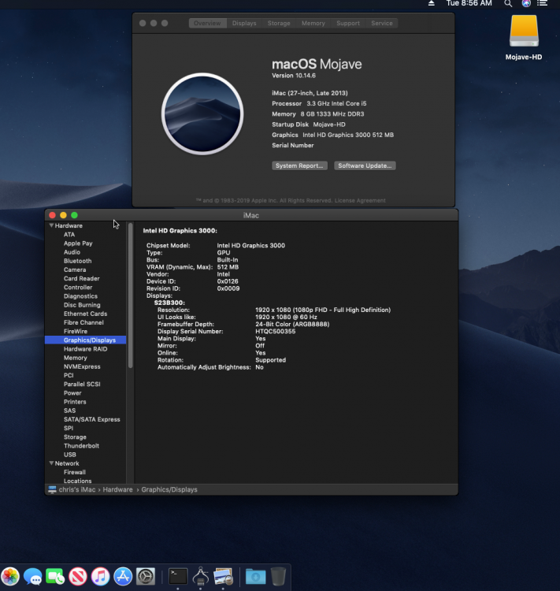The width and height of the screenshot is (560, 591).
Task: Open System Preferences from the Dock
Action: [x=146, y=576]
